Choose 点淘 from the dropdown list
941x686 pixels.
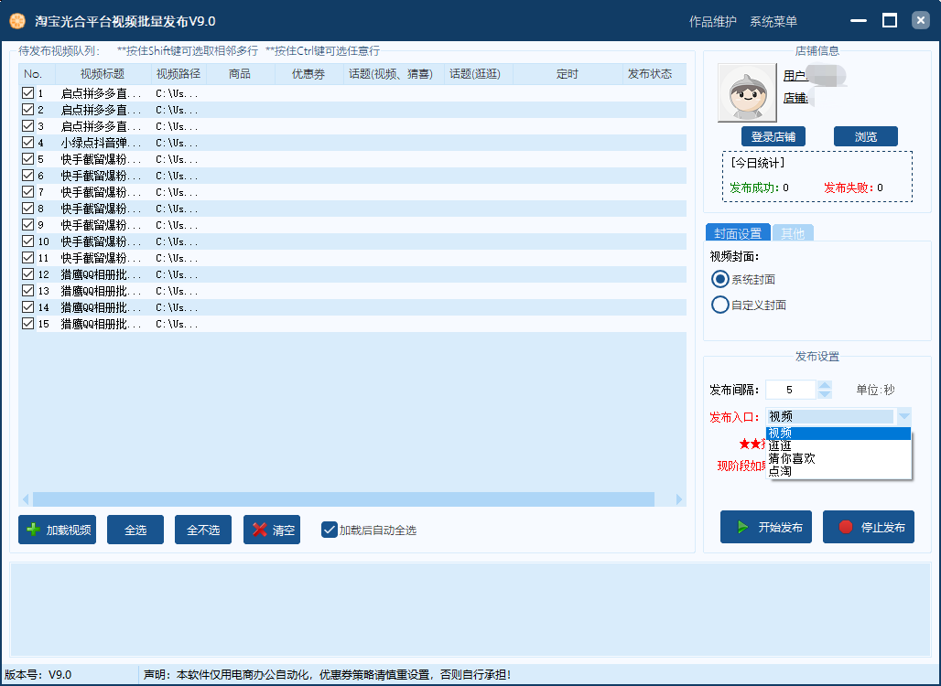838,471
